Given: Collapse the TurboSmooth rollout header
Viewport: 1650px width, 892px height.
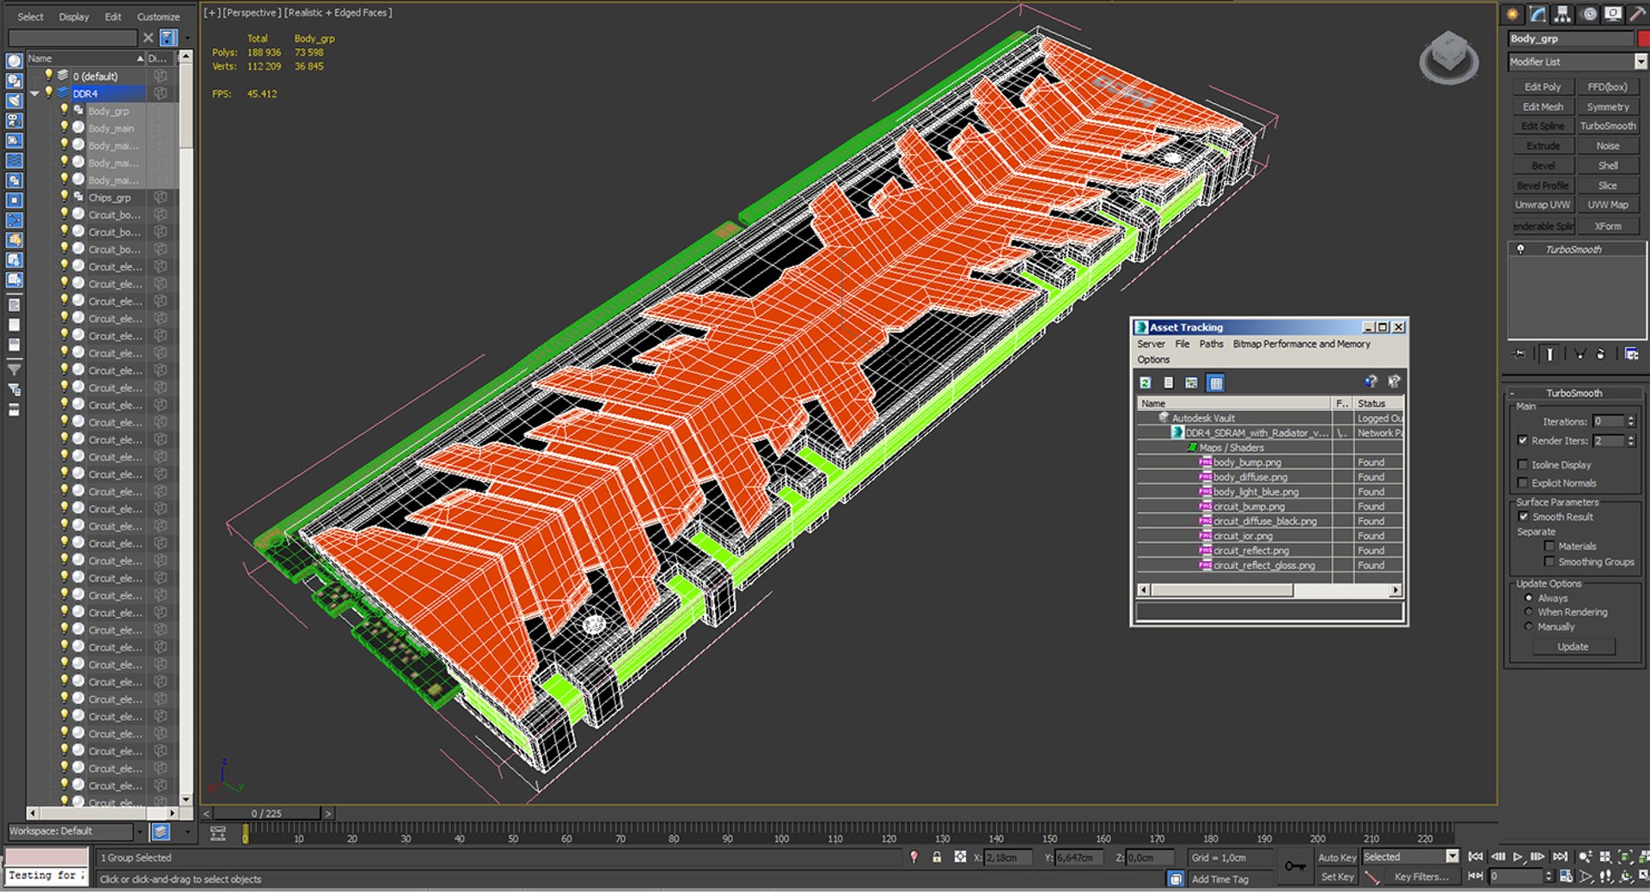Looking at the screenshot, I should [1574, 393].
